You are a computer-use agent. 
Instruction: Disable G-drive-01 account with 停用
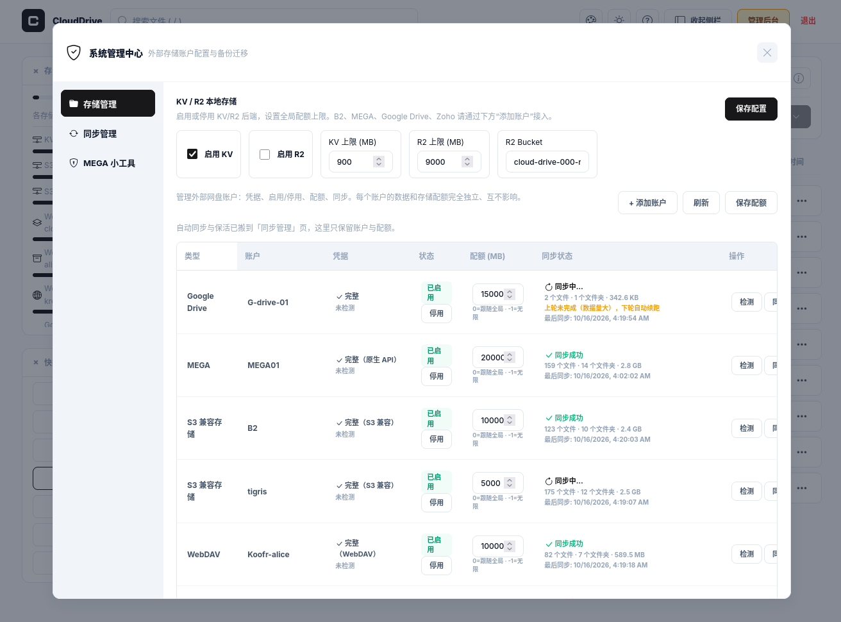click(x=437, y=314)
